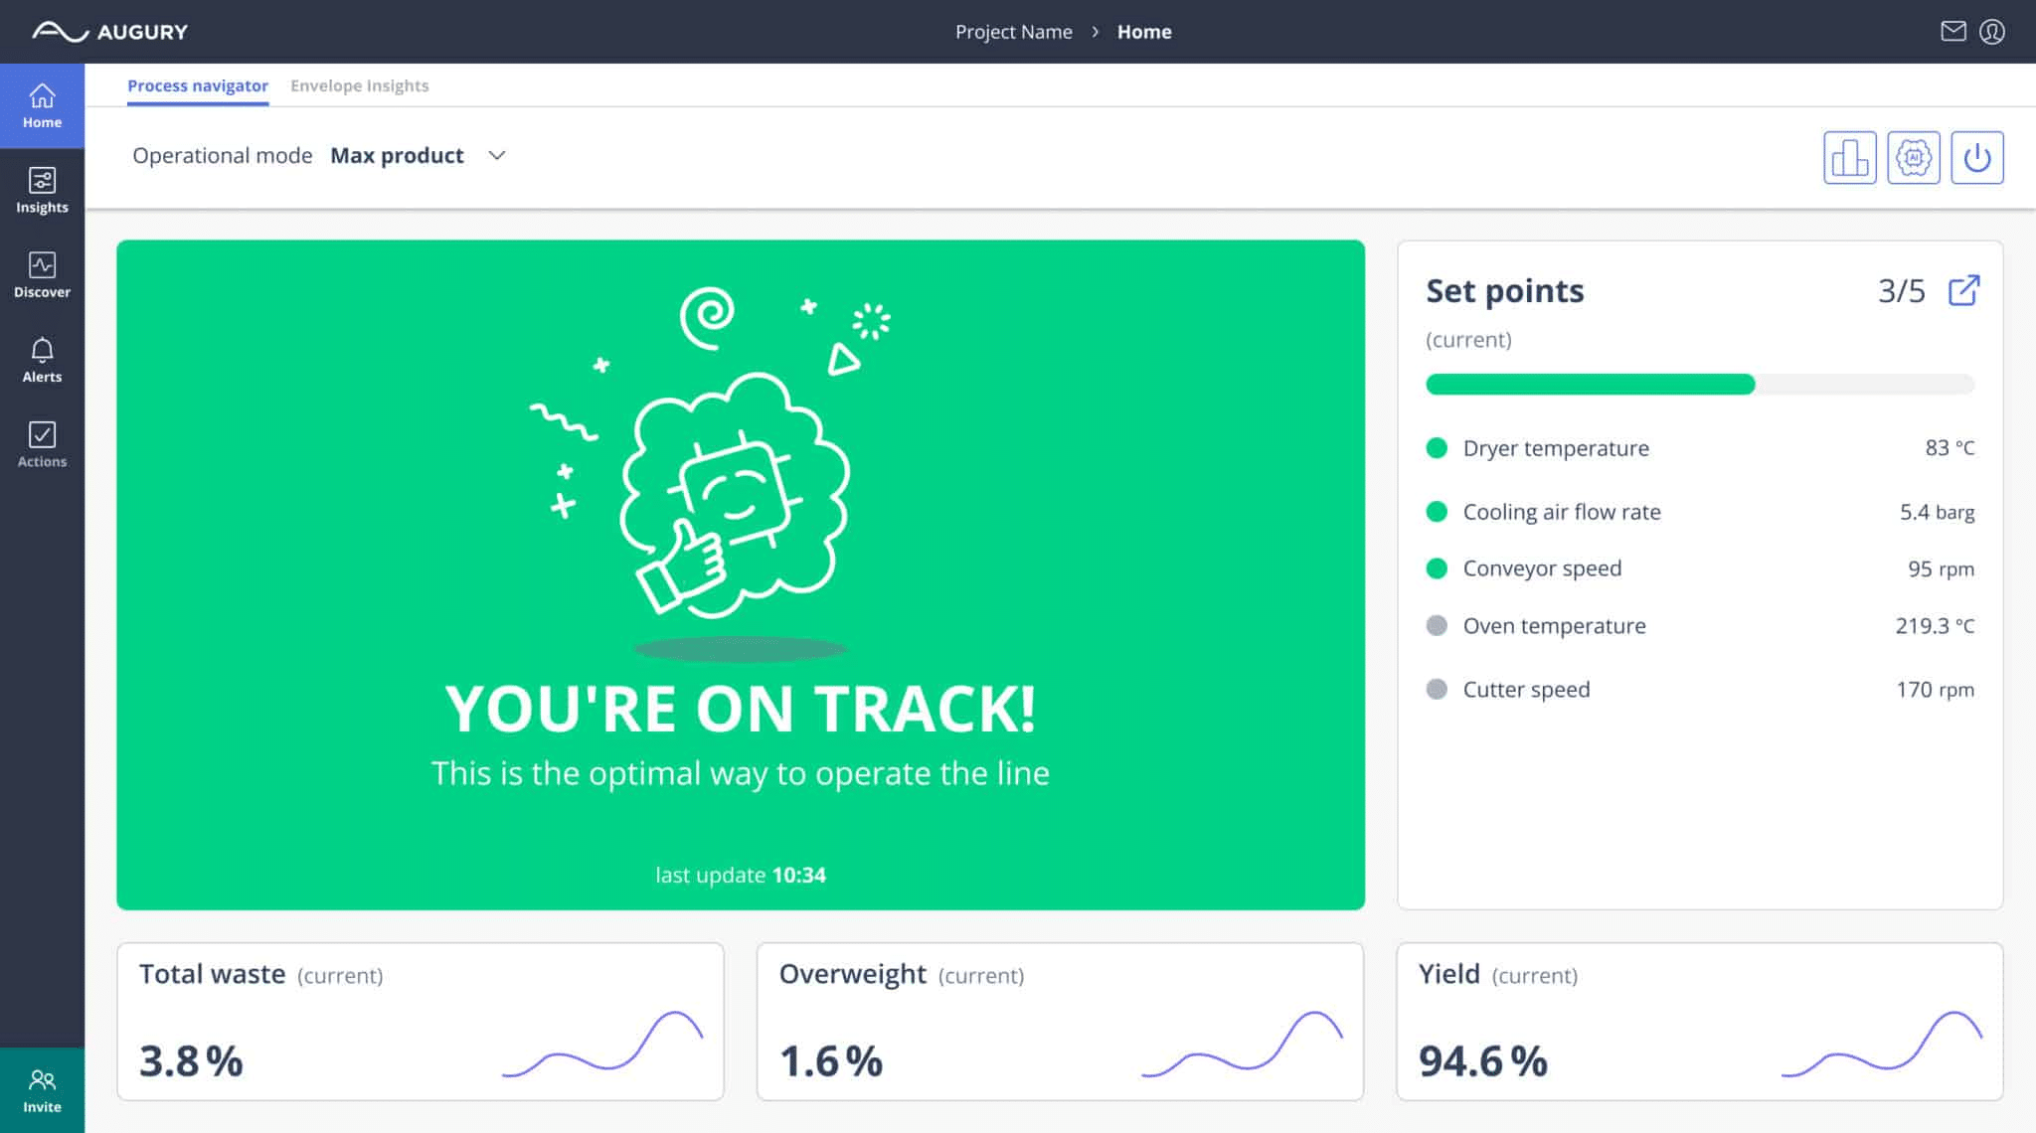Open Alerts bell in sidebar
Screen dimensions: 2036x1133
[x=42, y=360]
